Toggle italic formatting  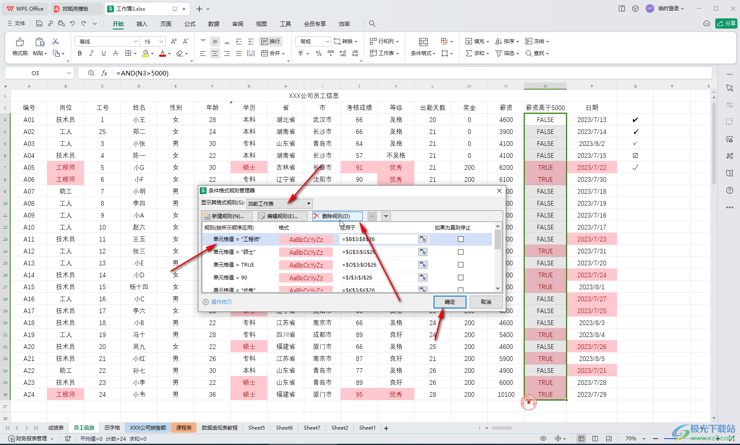point(91,53)
